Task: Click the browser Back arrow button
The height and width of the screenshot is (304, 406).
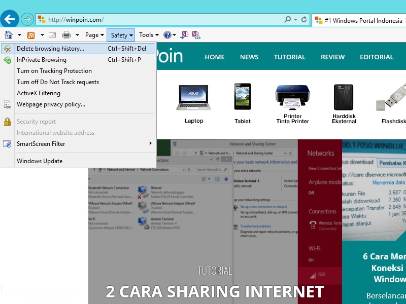Action: point(10,19)
